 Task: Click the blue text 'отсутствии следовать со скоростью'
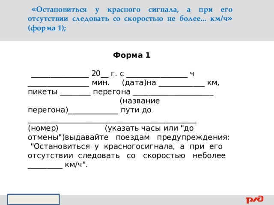click(95, 19)
